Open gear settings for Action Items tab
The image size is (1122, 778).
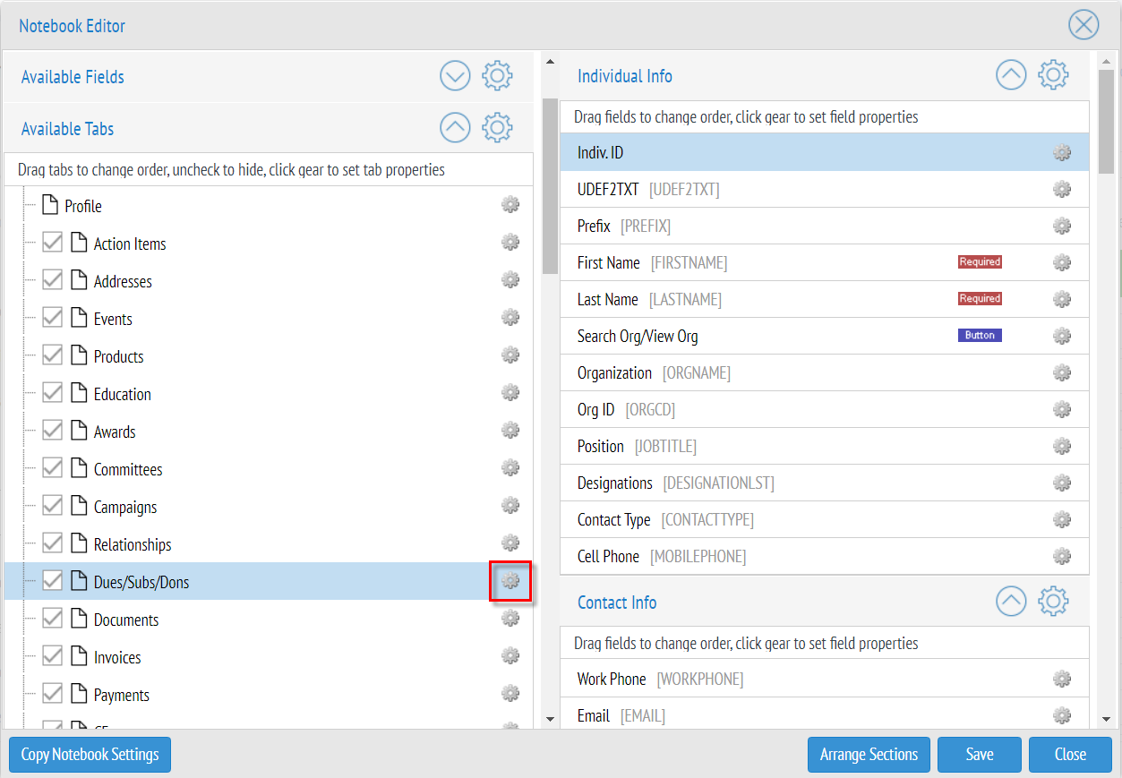point(510,243)
